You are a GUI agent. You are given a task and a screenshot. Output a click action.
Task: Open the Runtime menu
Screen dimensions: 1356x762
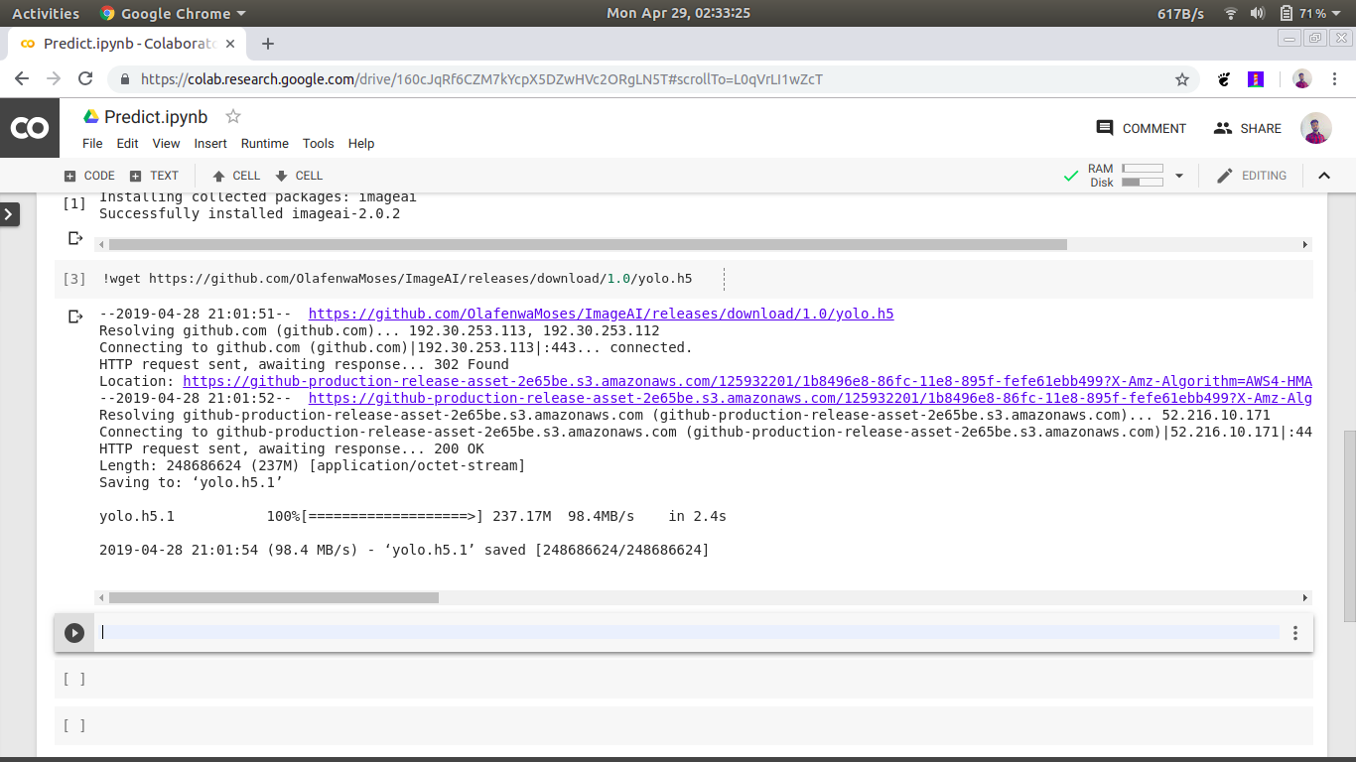[x=264, y=144]
